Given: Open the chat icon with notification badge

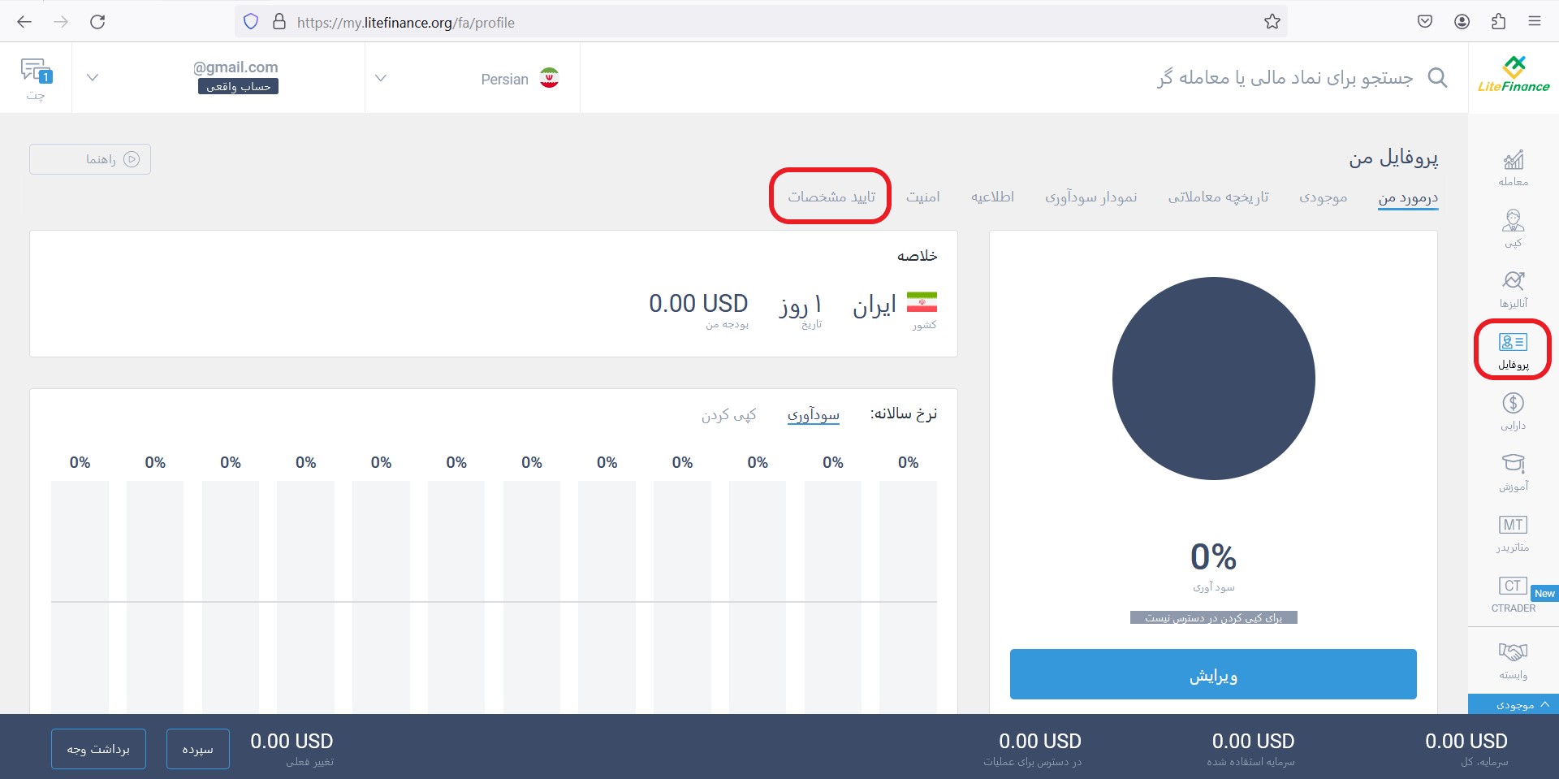Looking at the screenshot, I should (36, 71).
